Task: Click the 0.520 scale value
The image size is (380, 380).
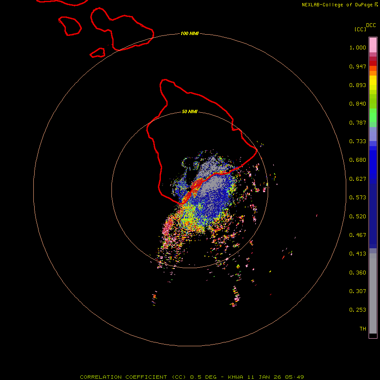Action: (x=358, y=217)
